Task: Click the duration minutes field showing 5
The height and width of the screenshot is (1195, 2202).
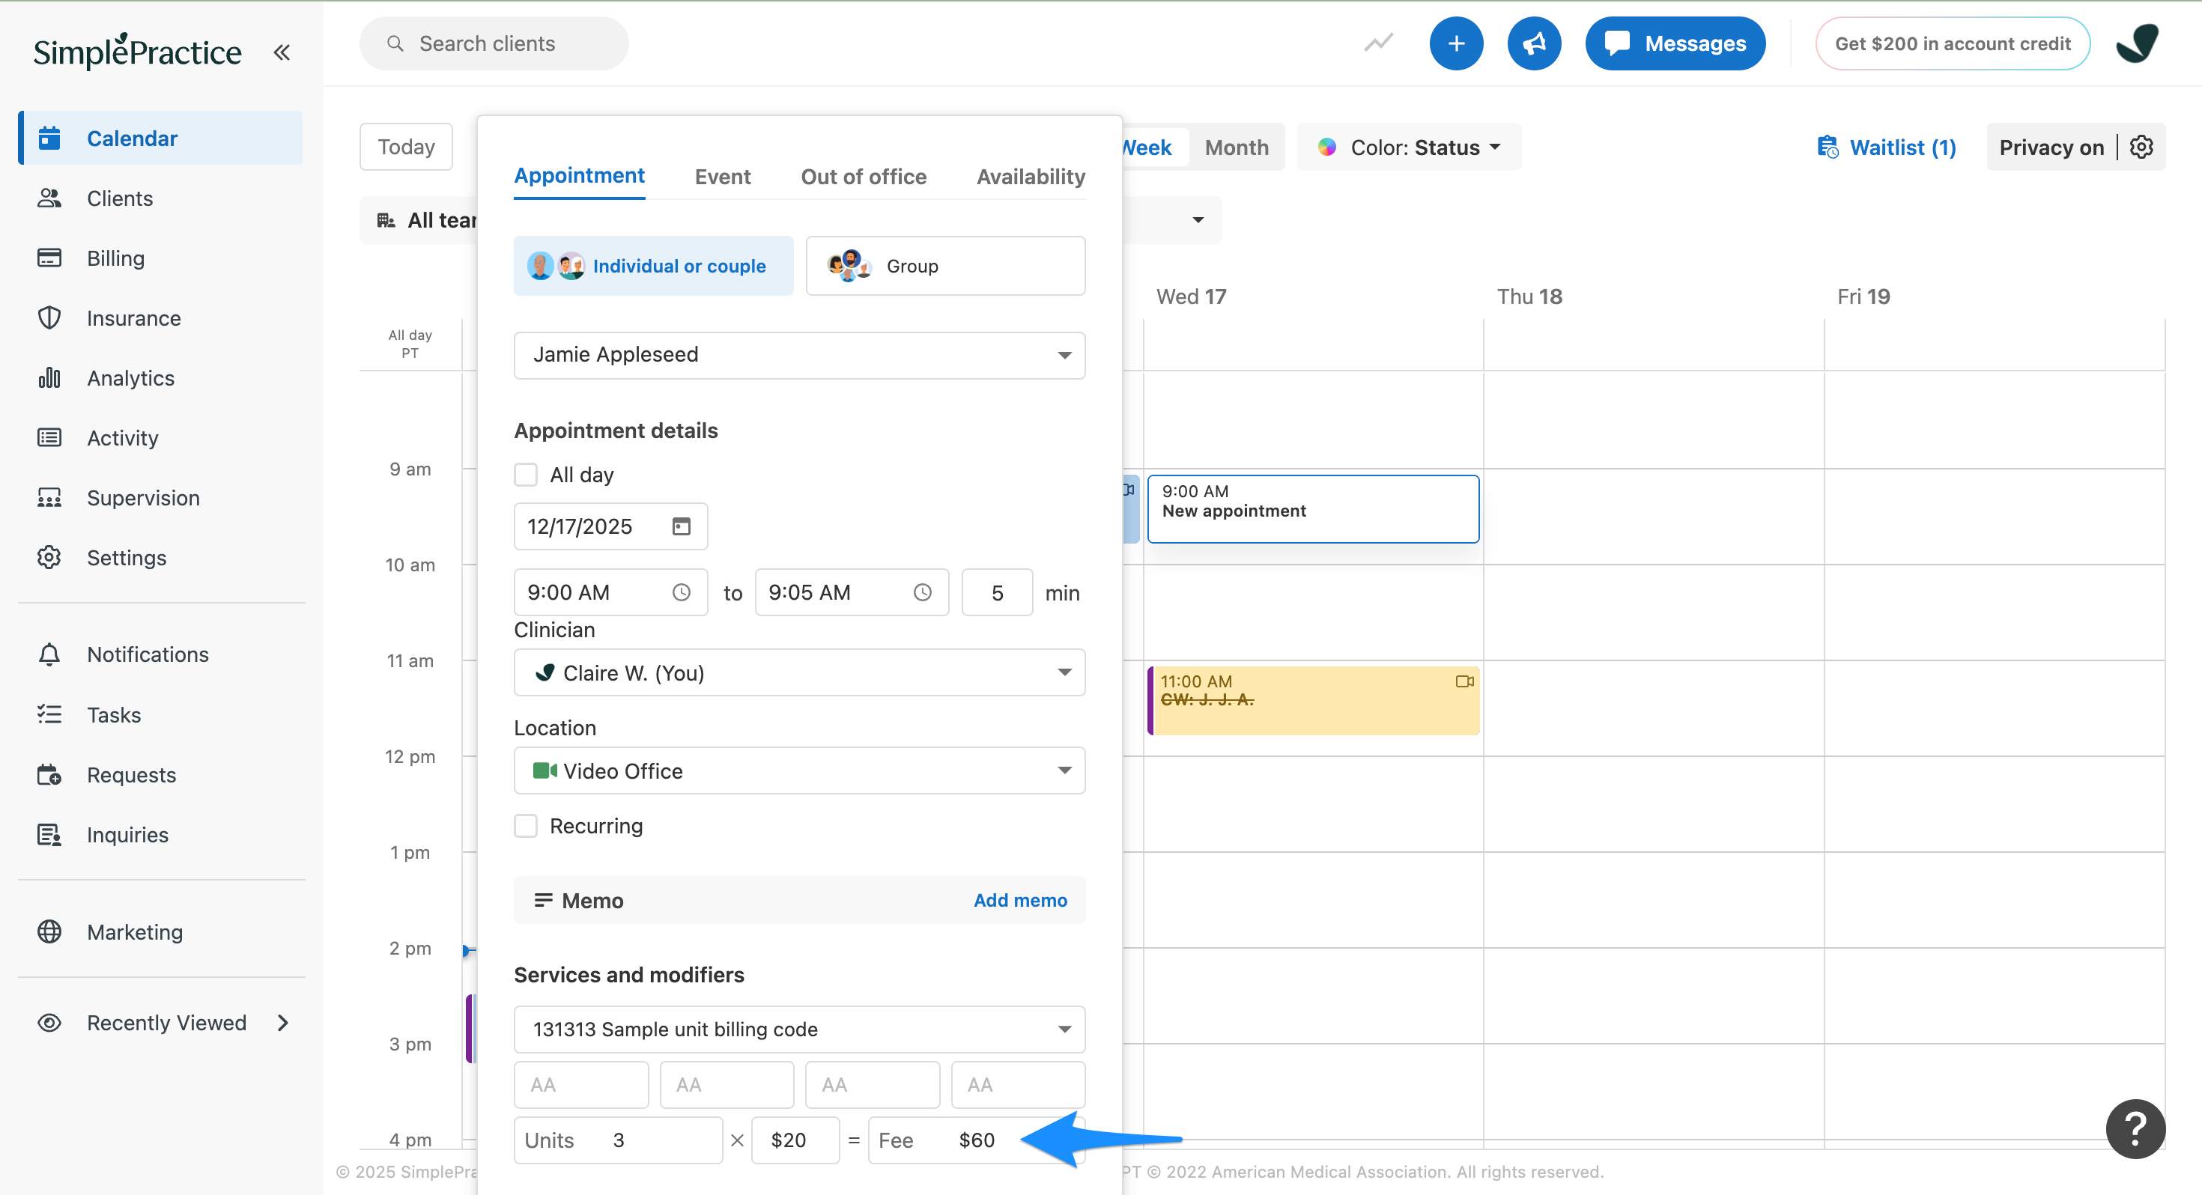Action: pyautogui.click(x=997, y=592)
